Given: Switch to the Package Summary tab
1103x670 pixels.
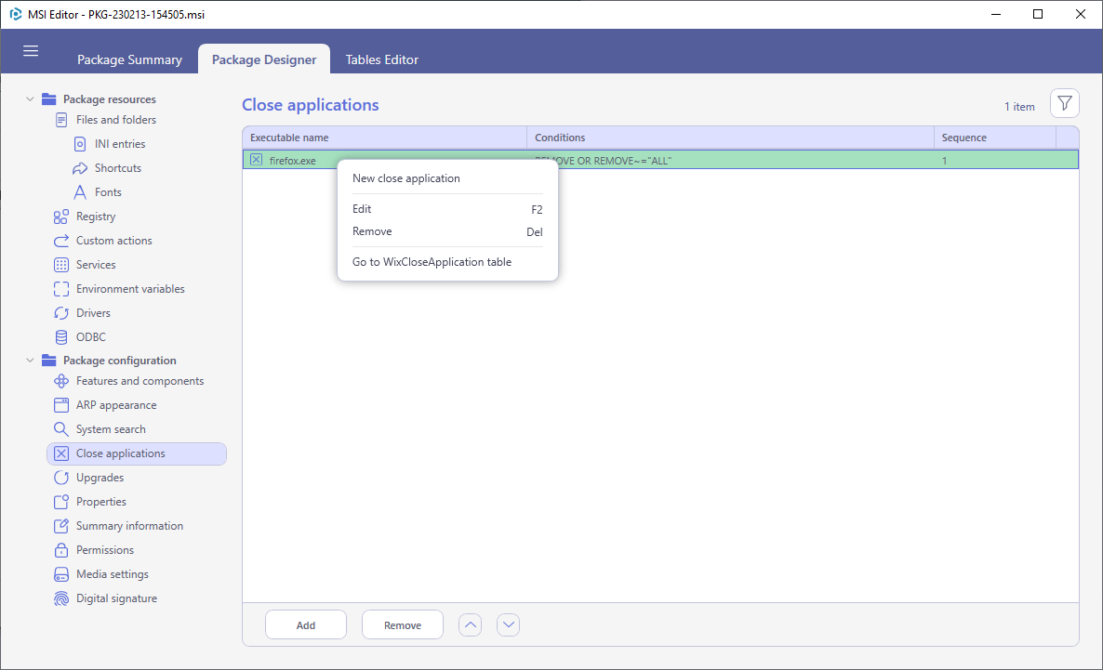Looking at the screenshot, I should tap(129, 59).
